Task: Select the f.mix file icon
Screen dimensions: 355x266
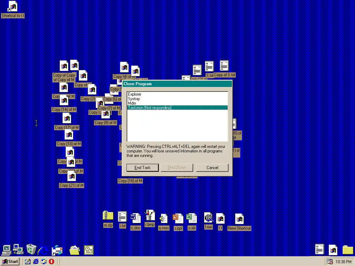Action: coord(208,218)
